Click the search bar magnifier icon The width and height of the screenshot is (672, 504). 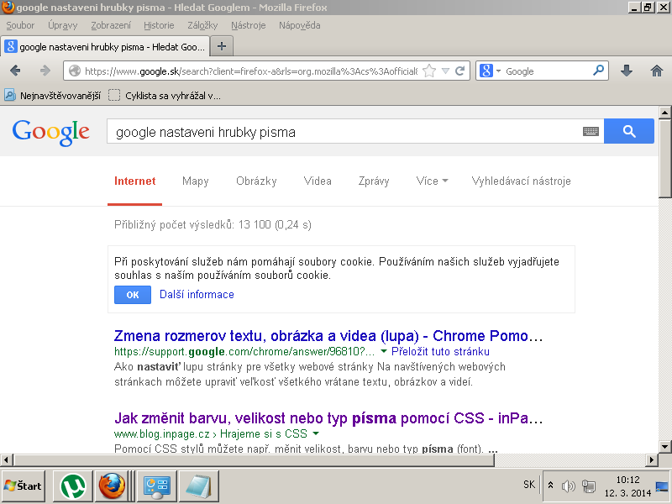pyautogui.click(x=598, y=70)
